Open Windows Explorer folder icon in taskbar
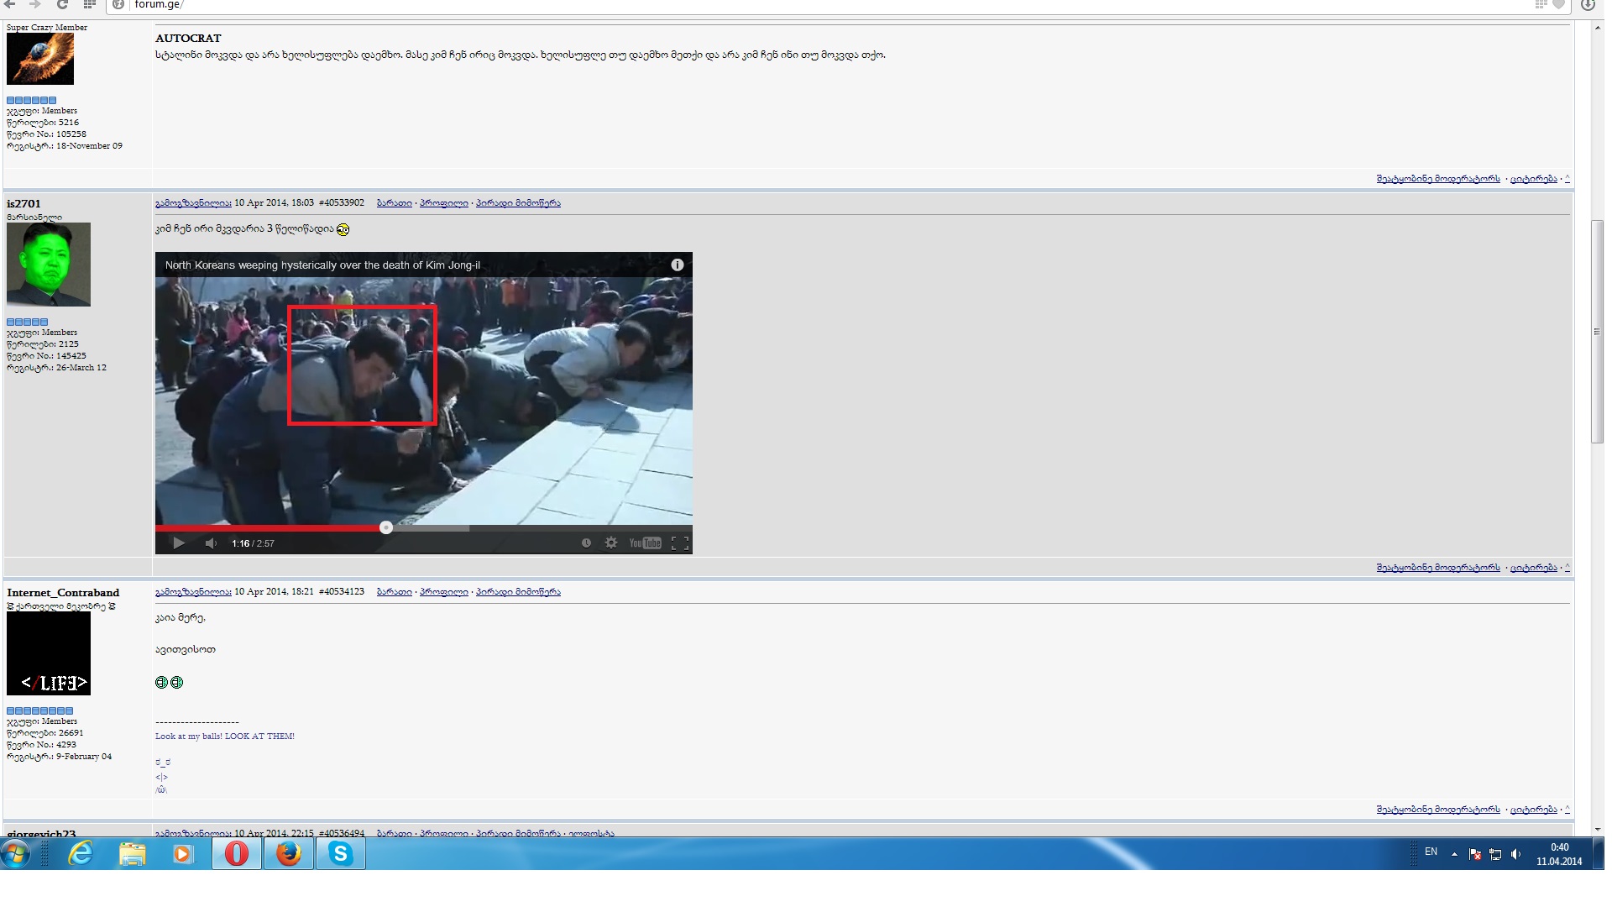Image resolution: width=1612 pixels, height=907 pixels. [132, 854]
